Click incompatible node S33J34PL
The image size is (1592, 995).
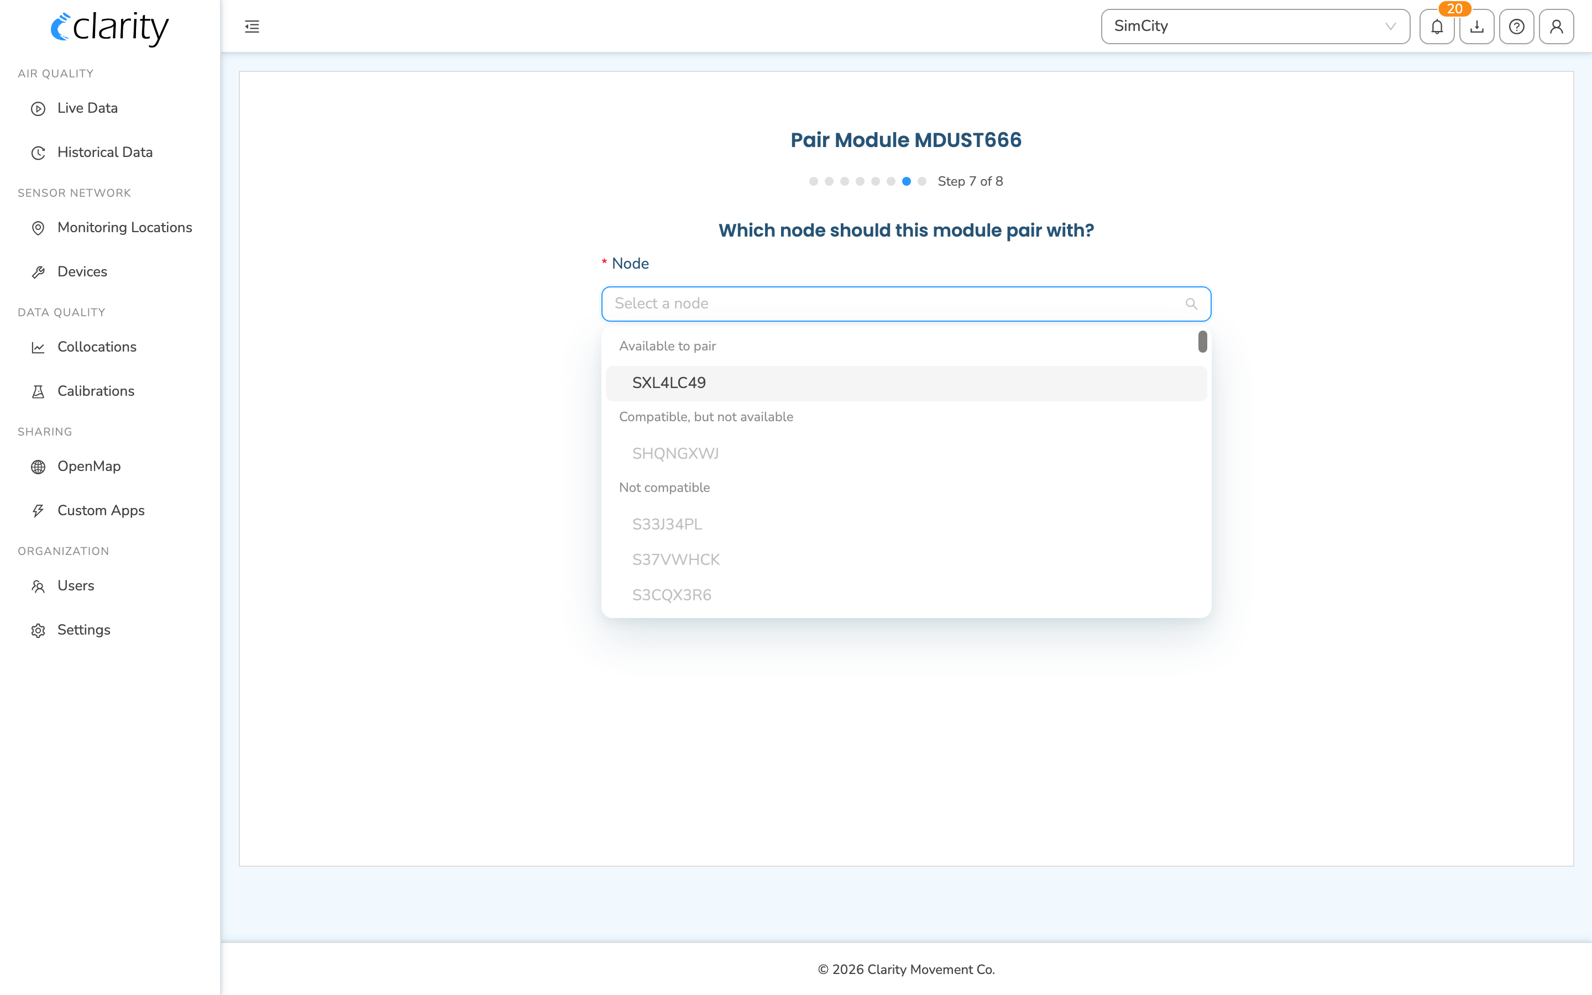(906, 525)
